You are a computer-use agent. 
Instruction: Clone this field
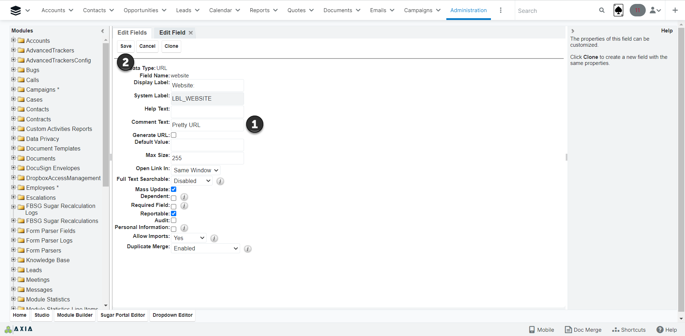click(x=171, y=46)
